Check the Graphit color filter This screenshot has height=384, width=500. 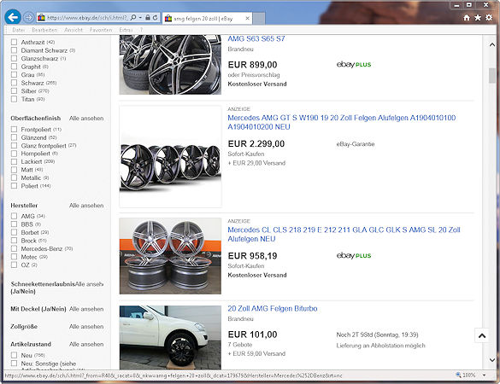click(x=14, y=67)
